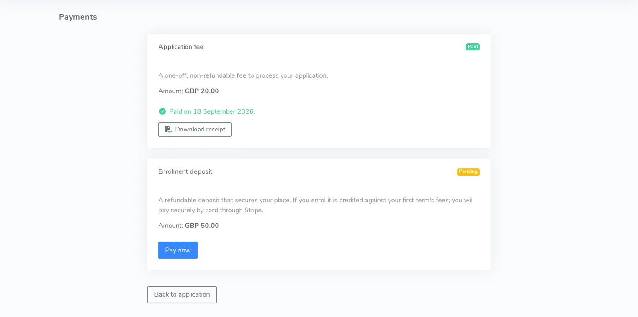
Task: Pay the enrolment deposit now
Action: [178, 250]
